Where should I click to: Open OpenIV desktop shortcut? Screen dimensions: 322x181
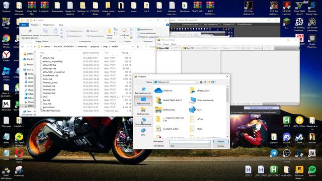312,155
